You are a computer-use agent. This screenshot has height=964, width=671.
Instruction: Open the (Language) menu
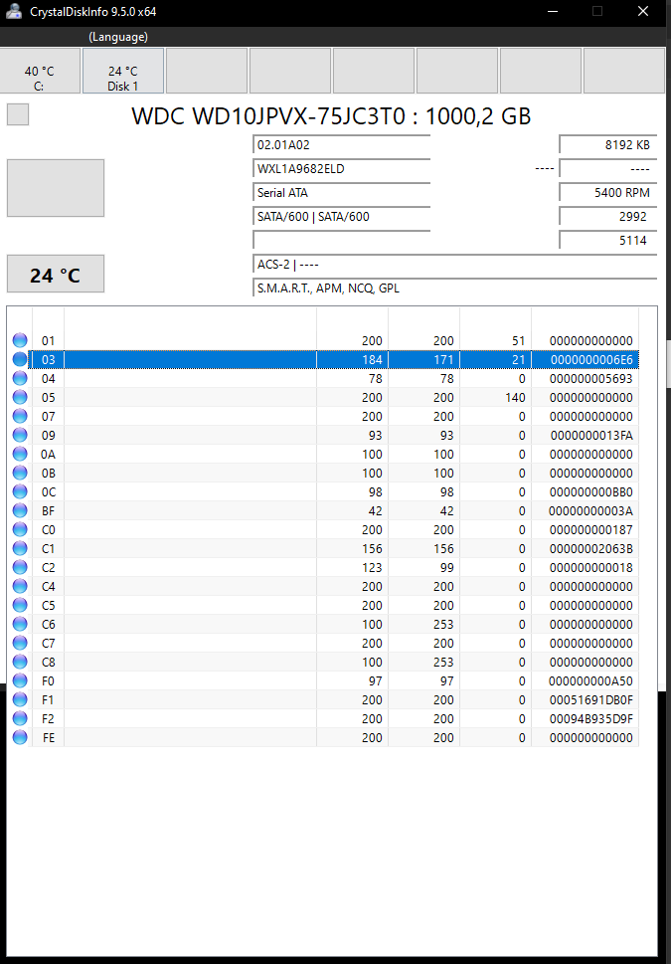[118, 37]
